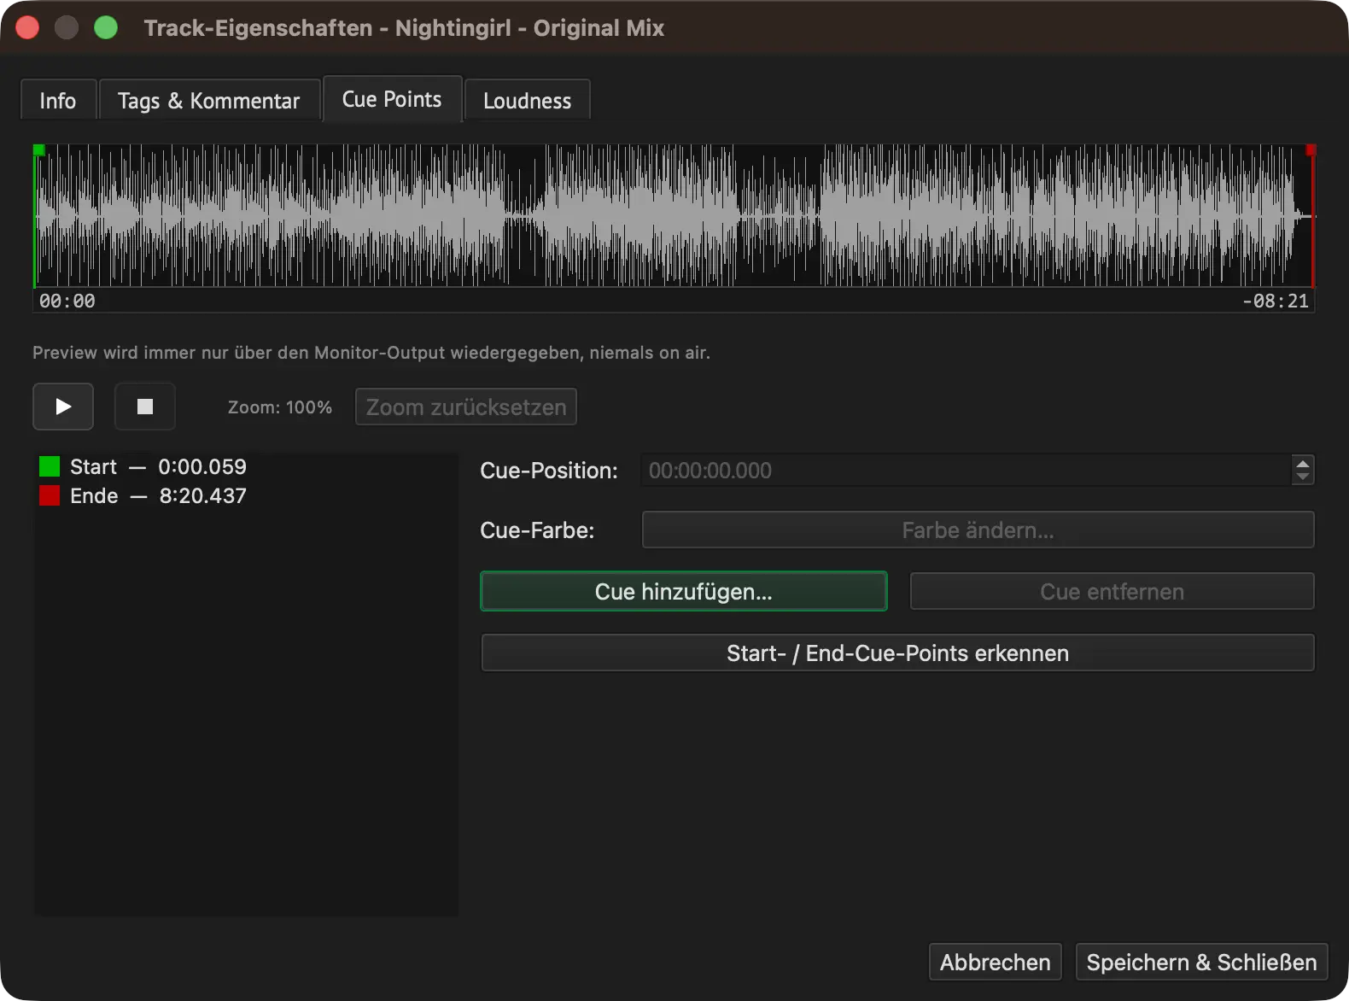This screenshot has height=1001, width=1349.
Task: Cancel the dialog with Abbrechen
Action: click(x=996, y=962)
